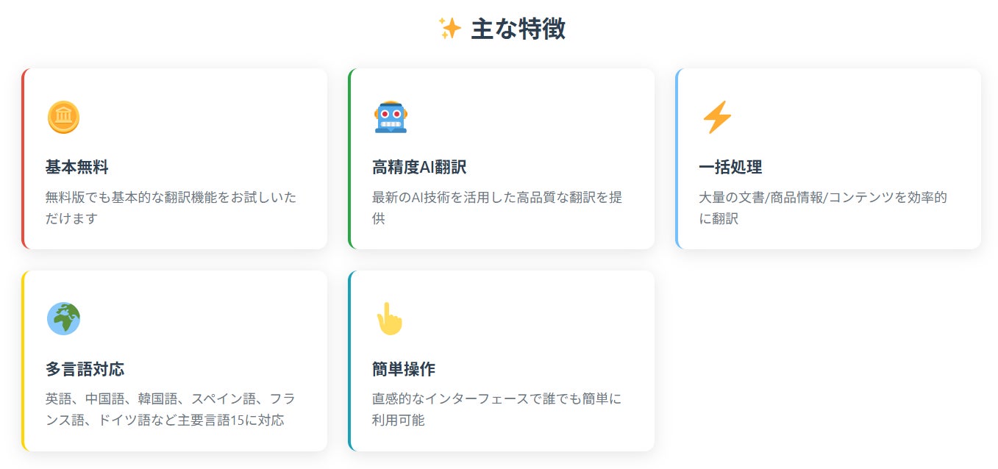The width and height of the screenshot is (998, 469).
Task: Click the 主な特徴 section heading
Action: [518, 29]
